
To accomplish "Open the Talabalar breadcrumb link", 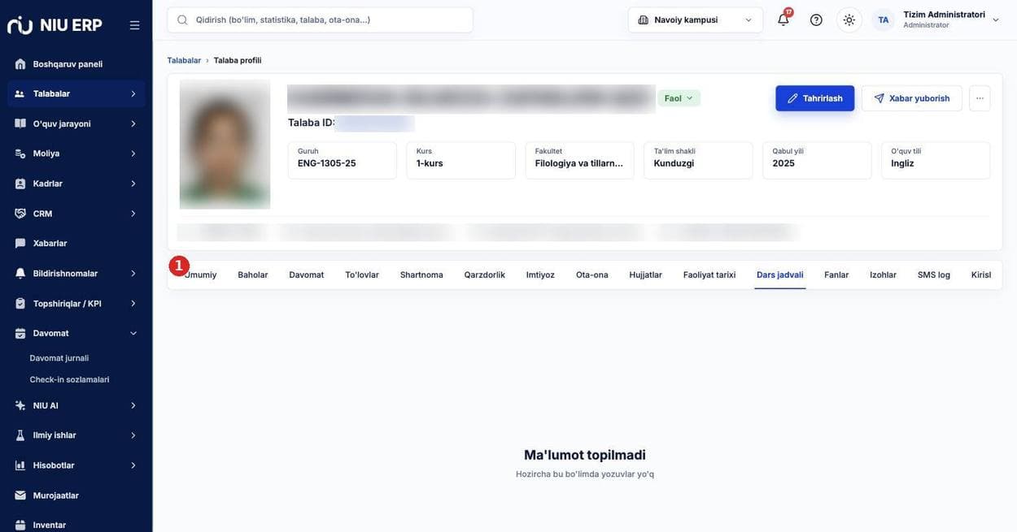I will pos(184,60).
